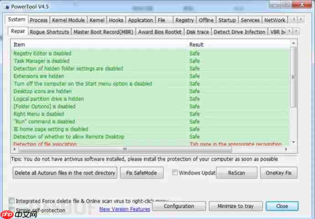The width and height of the screenshot is (315, 219).
Task: Click 'Delete all Autorun files in the root directory'
Action: coord(65,173)
